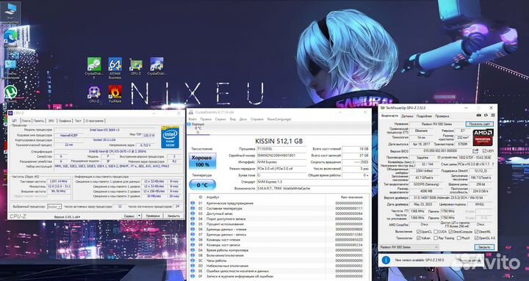
Task: Launch the AIDA64 Business desktop shortcut
Action: (x=115, y=64)
